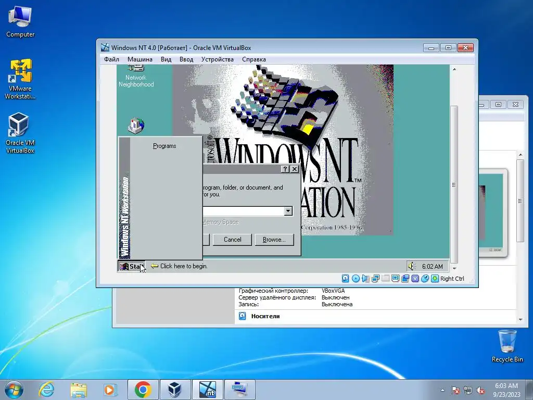Click the muted volume tray icon
Screen dimensions: 533x400
[480, 390]
